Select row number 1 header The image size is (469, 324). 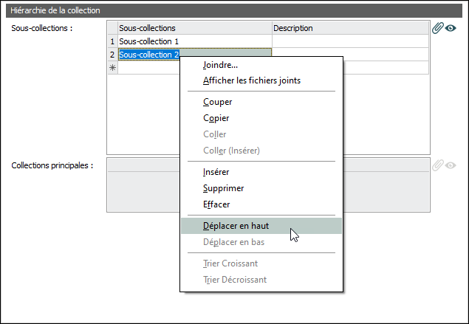point(112,41)
